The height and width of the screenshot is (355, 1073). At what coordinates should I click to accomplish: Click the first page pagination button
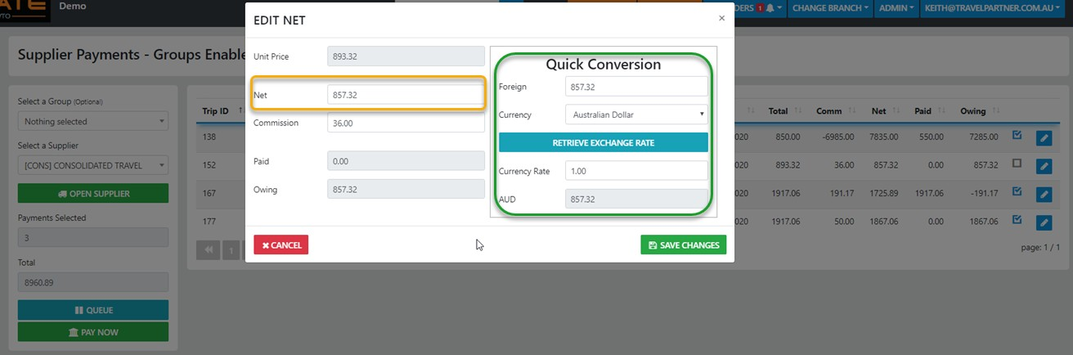click(x=208, y=250)
